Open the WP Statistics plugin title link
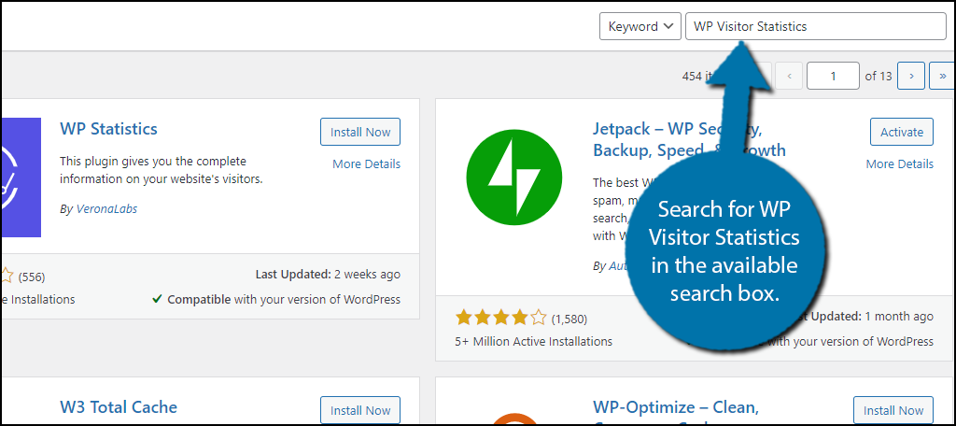 (x=108, y=129)
